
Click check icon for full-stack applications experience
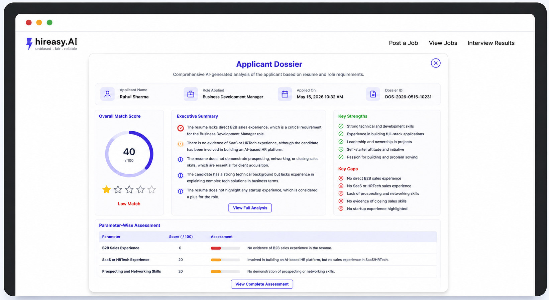[341, 134]
